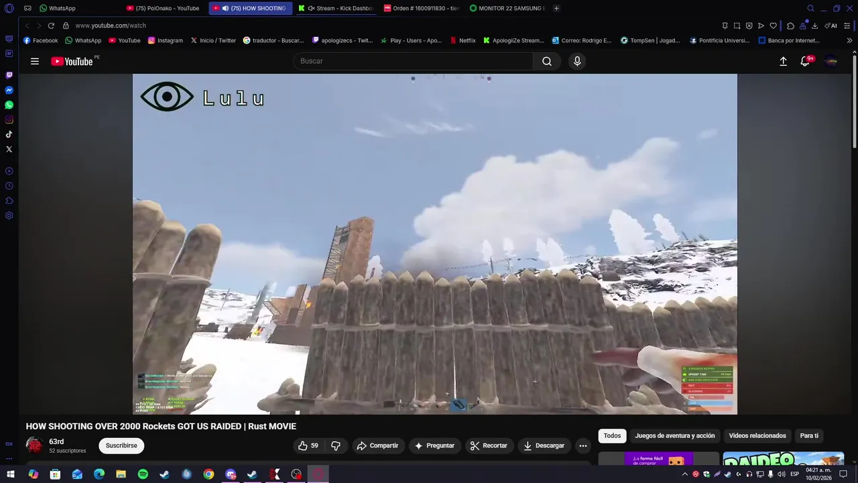Viewport: 858px width, 483px height.
Task: Open Banca por Internet bookmark
Action: click(x=789, y=40)
